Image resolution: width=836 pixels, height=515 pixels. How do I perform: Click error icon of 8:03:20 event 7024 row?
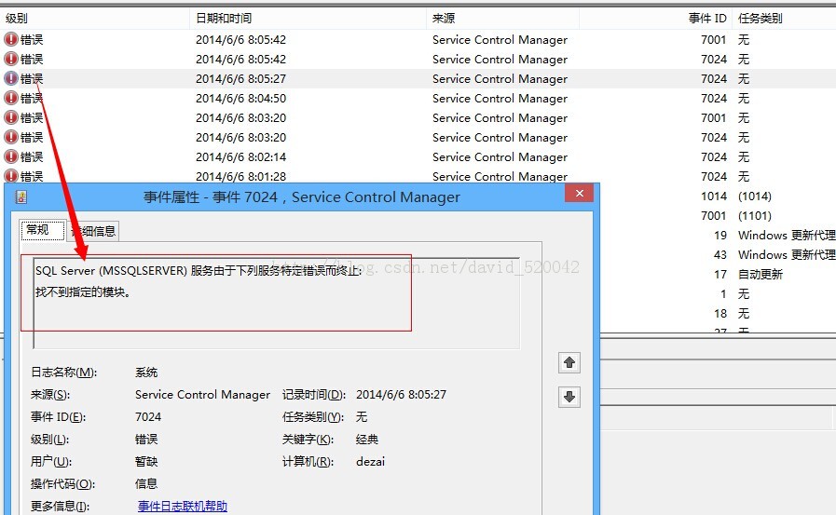tap(11, 137)
